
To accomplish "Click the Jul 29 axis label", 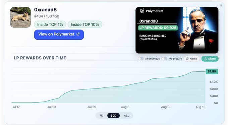I will click(x=92, y=107).
